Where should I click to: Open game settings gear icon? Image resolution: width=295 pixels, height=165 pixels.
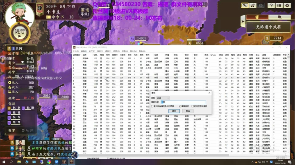pos(287,5)
